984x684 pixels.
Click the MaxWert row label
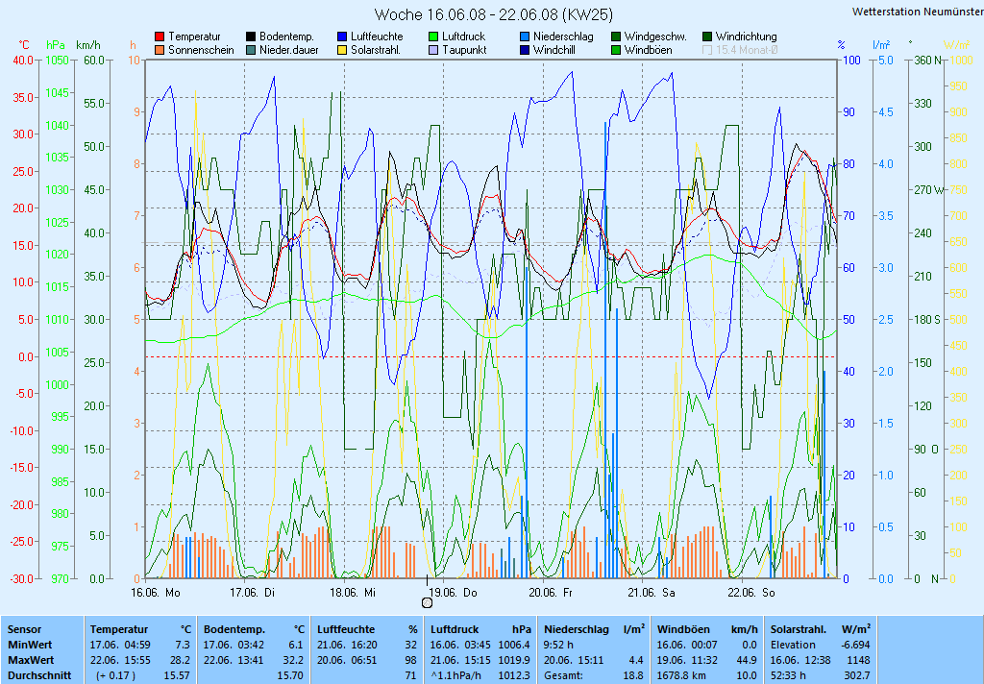point(31,660)
